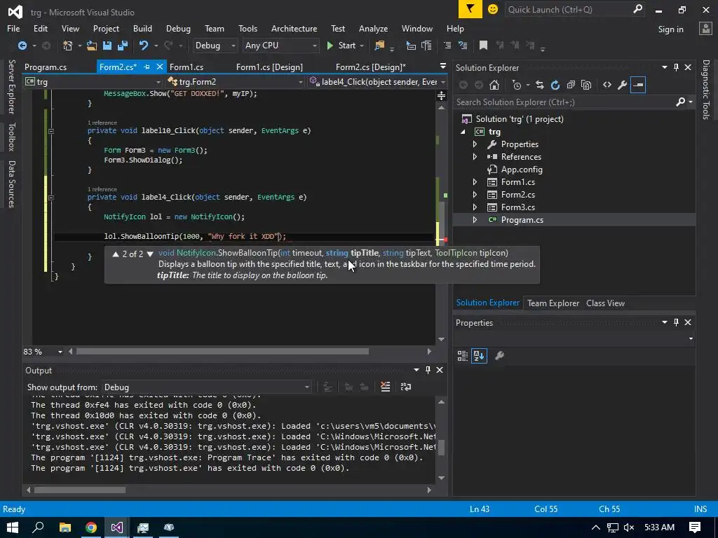Switch to the Form1.cs [Design] tab
The image size is (718, 538).
coord(269,67)
